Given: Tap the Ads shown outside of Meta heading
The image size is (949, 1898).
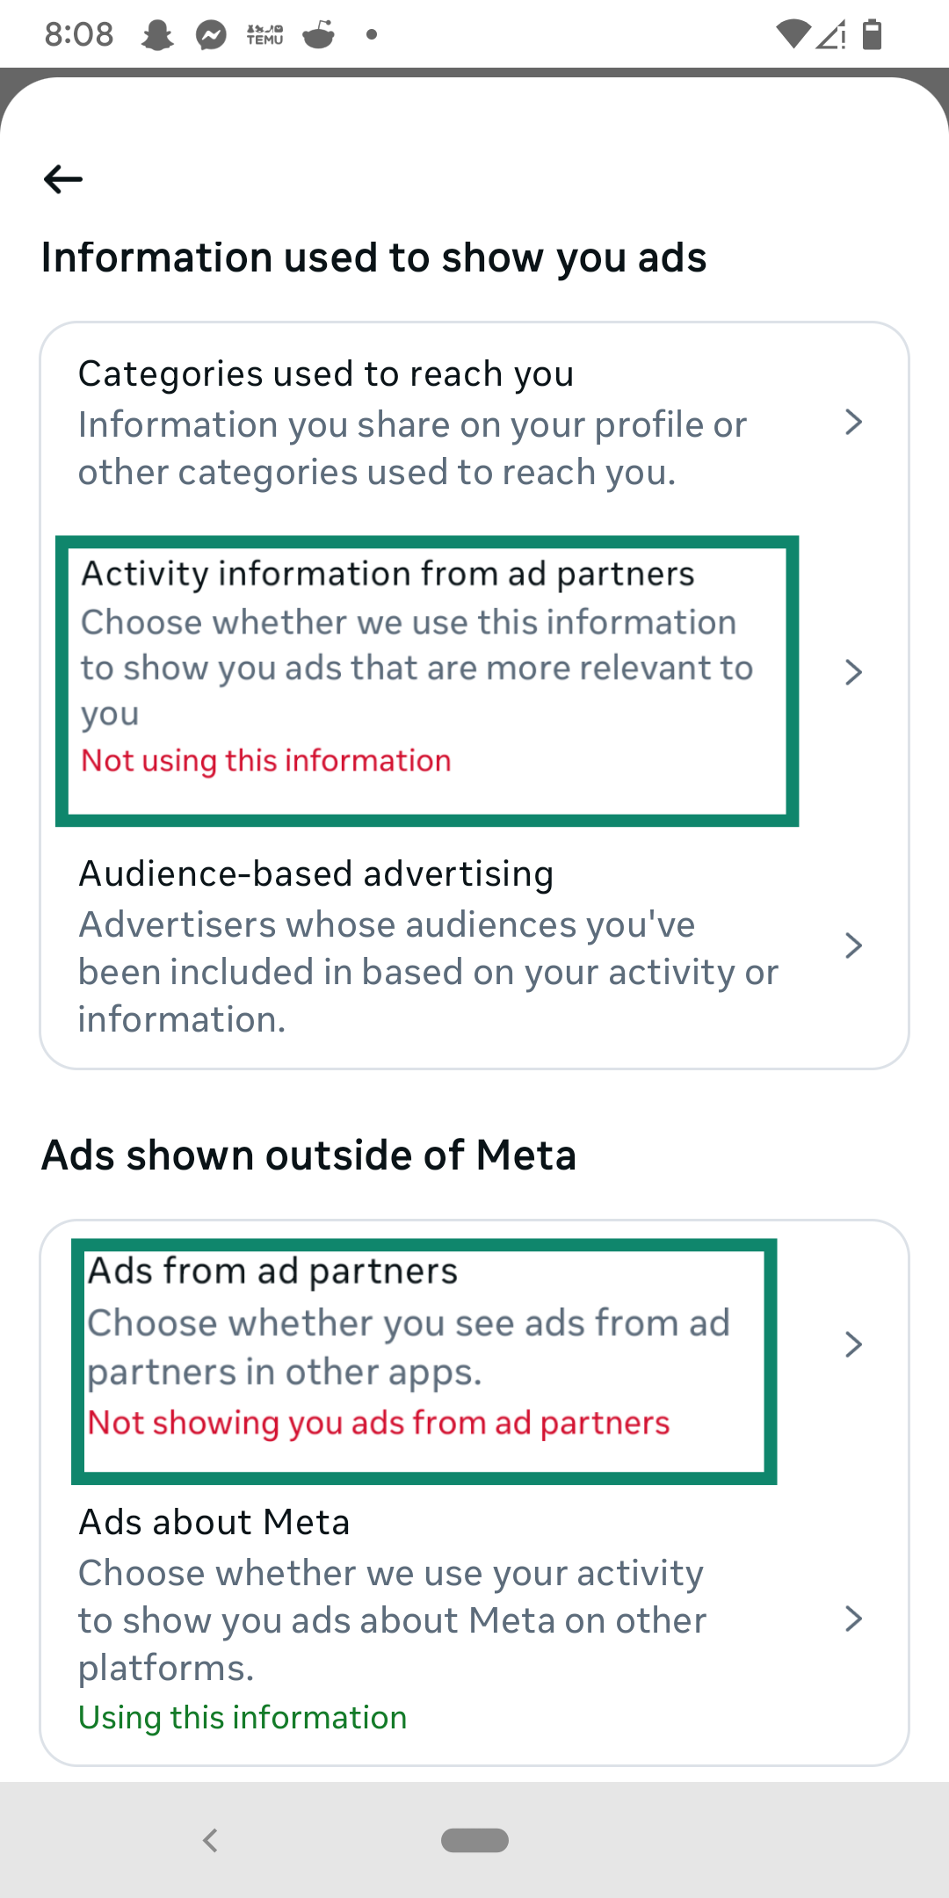Looking at the screenshot, I should (309, 1155).
